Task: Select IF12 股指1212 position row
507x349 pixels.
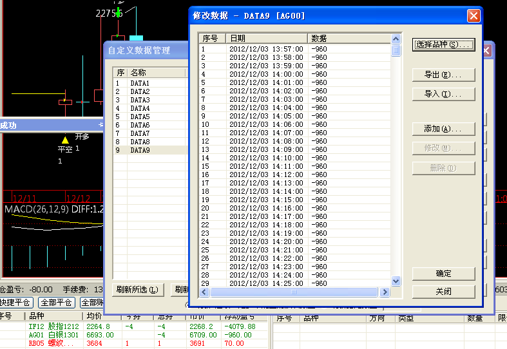Action: [x=134, y=326]
